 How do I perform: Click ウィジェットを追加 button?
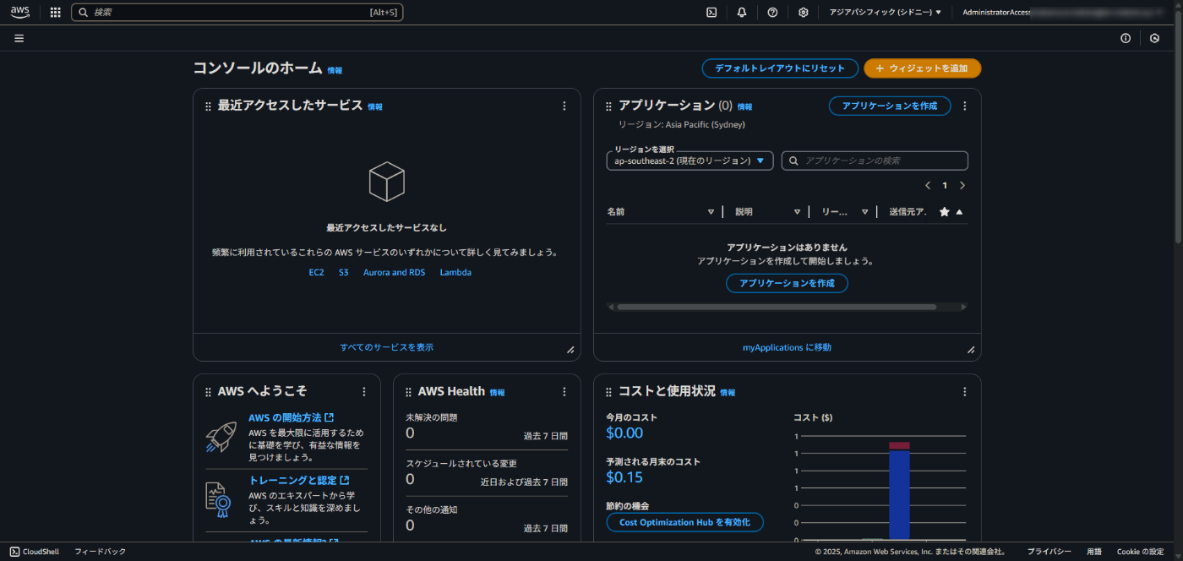point(923,68)
